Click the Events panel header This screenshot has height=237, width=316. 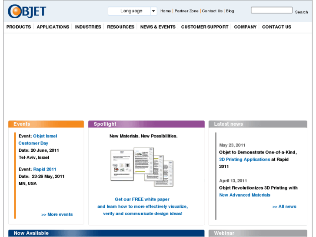46,124
